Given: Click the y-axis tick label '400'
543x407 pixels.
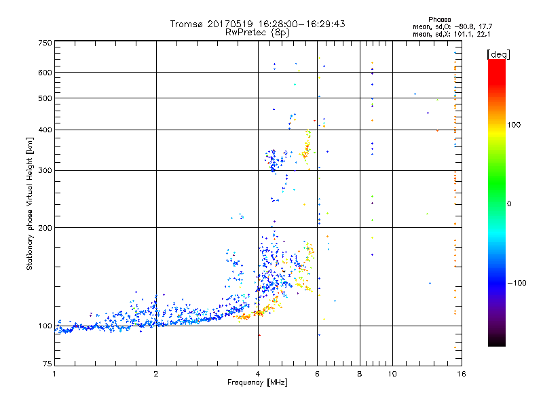Looking at the screenshot, I should tap(45, 130).
